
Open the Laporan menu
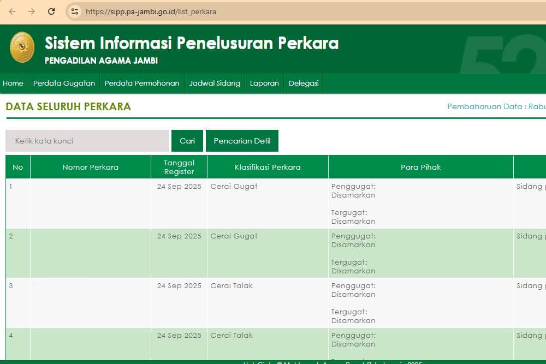tap(264, 83)
